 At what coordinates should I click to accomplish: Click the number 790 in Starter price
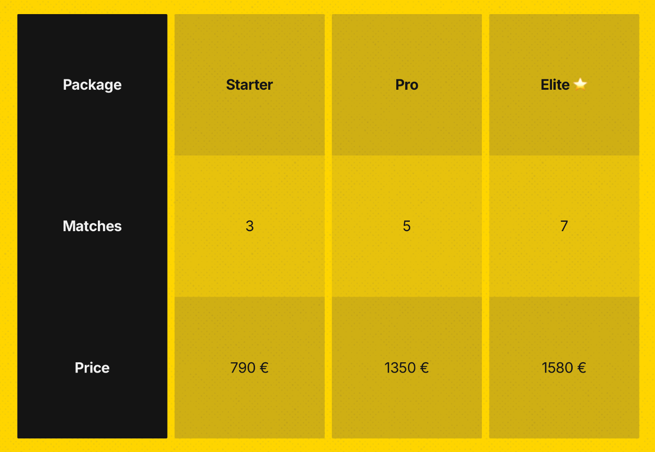(x=243, y=367)
